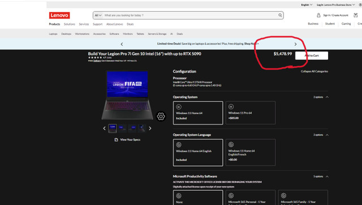Open the account user icon
Viewport: 362px width, 205px height.
point(318,15)
